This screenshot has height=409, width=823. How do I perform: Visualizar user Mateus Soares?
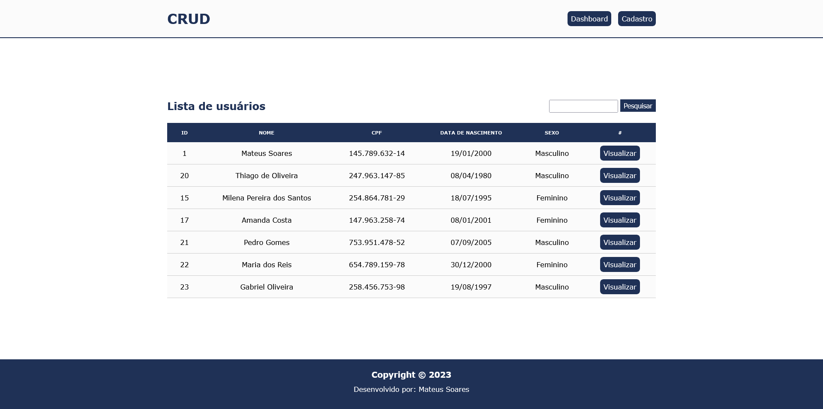(x=620, y=153)
